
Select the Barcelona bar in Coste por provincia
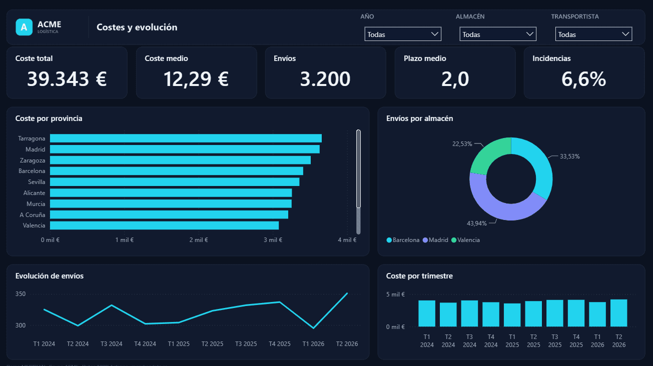177,171
